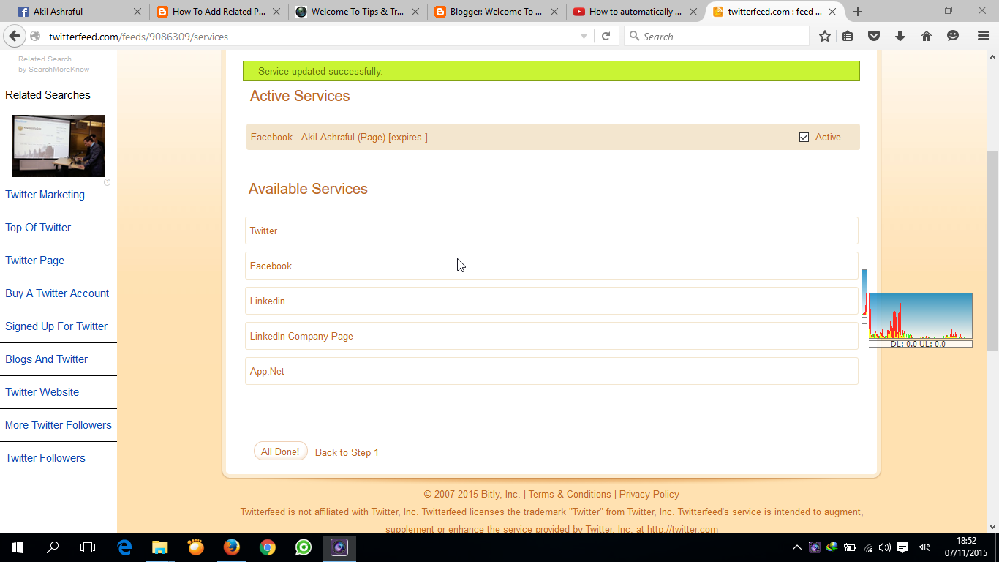This screenshot has width=999, height=562.
Task: Uncheck the Active checkbox for Facebook service
Action: pos(804,137)
